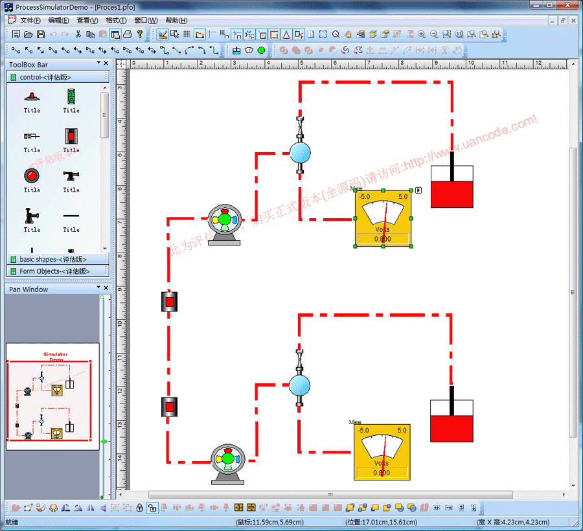
Task: Click the Save floppy disk icon
Action: (x=41, y=34)
